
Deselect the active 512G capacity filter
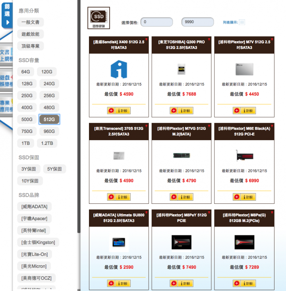pos(49,119)
